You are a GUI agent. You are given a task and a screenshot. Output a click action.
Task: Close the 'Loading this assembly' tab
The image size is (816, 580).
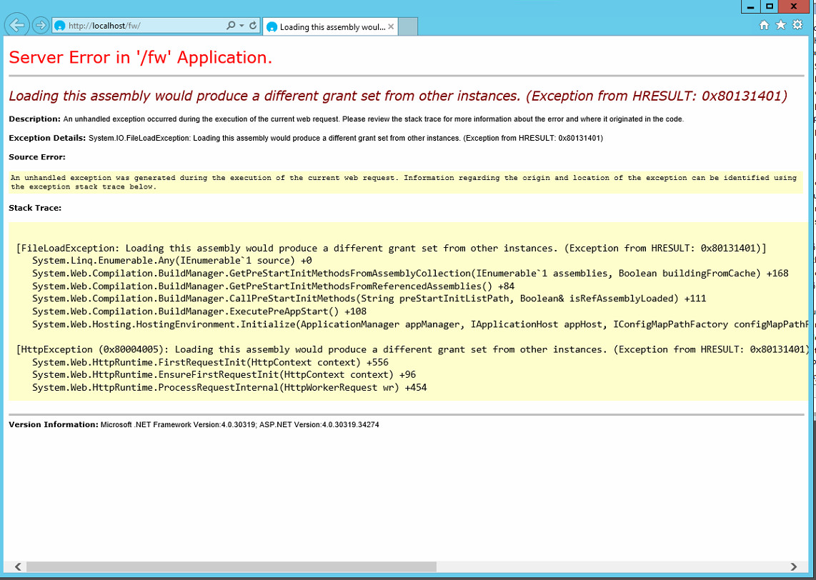pyautogui.click(x=391, y=27)
